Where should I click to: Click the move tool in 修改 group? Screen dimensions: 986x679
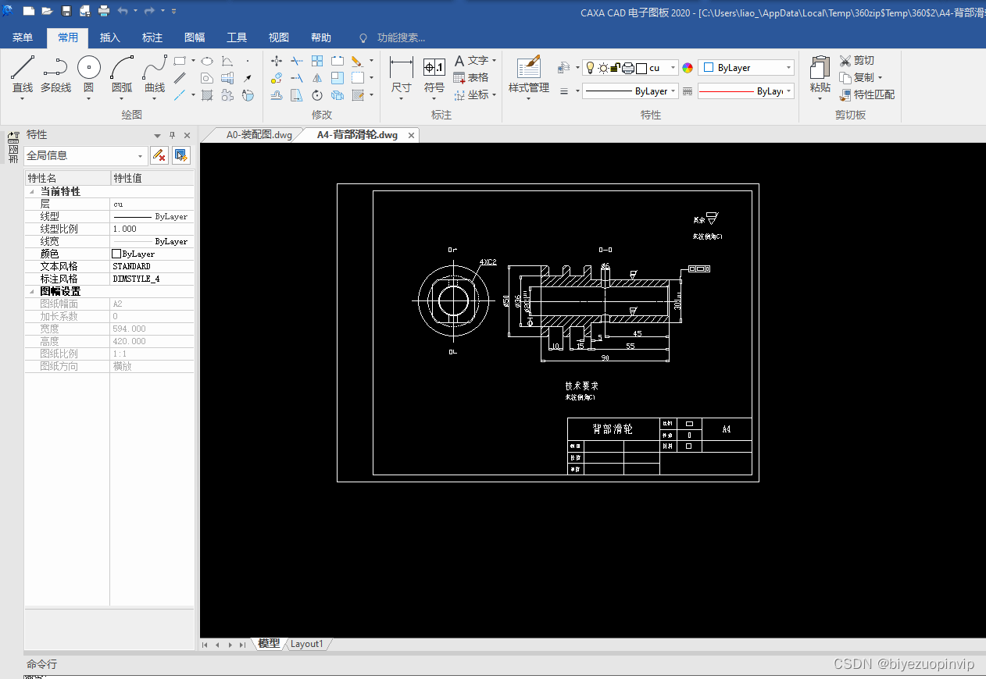click(x=277, y=60)
